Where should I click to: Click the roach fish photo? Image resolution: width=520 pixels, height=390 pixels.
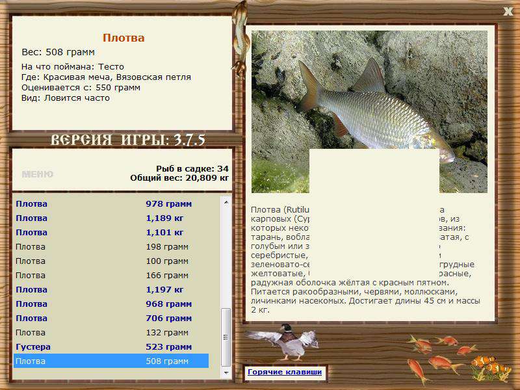click(x=369, y=112)
